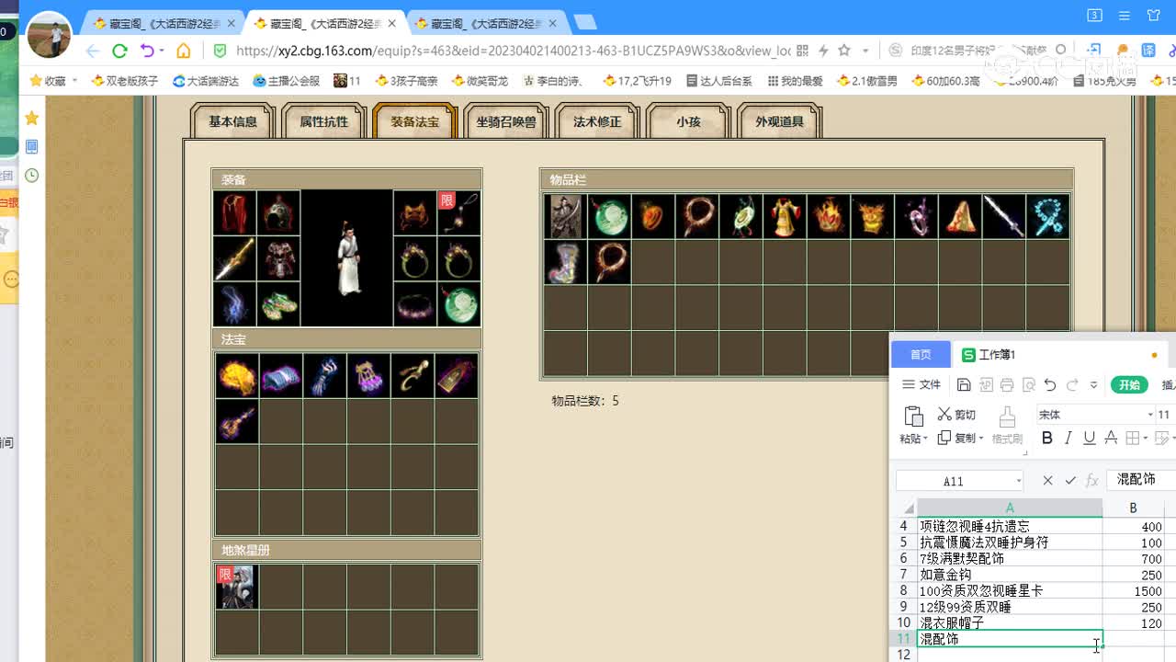The height and width of the screenshot is (662, 1176).
Task: Click the first golden 法宝 treasure icon
Action: tap(236, 376)
